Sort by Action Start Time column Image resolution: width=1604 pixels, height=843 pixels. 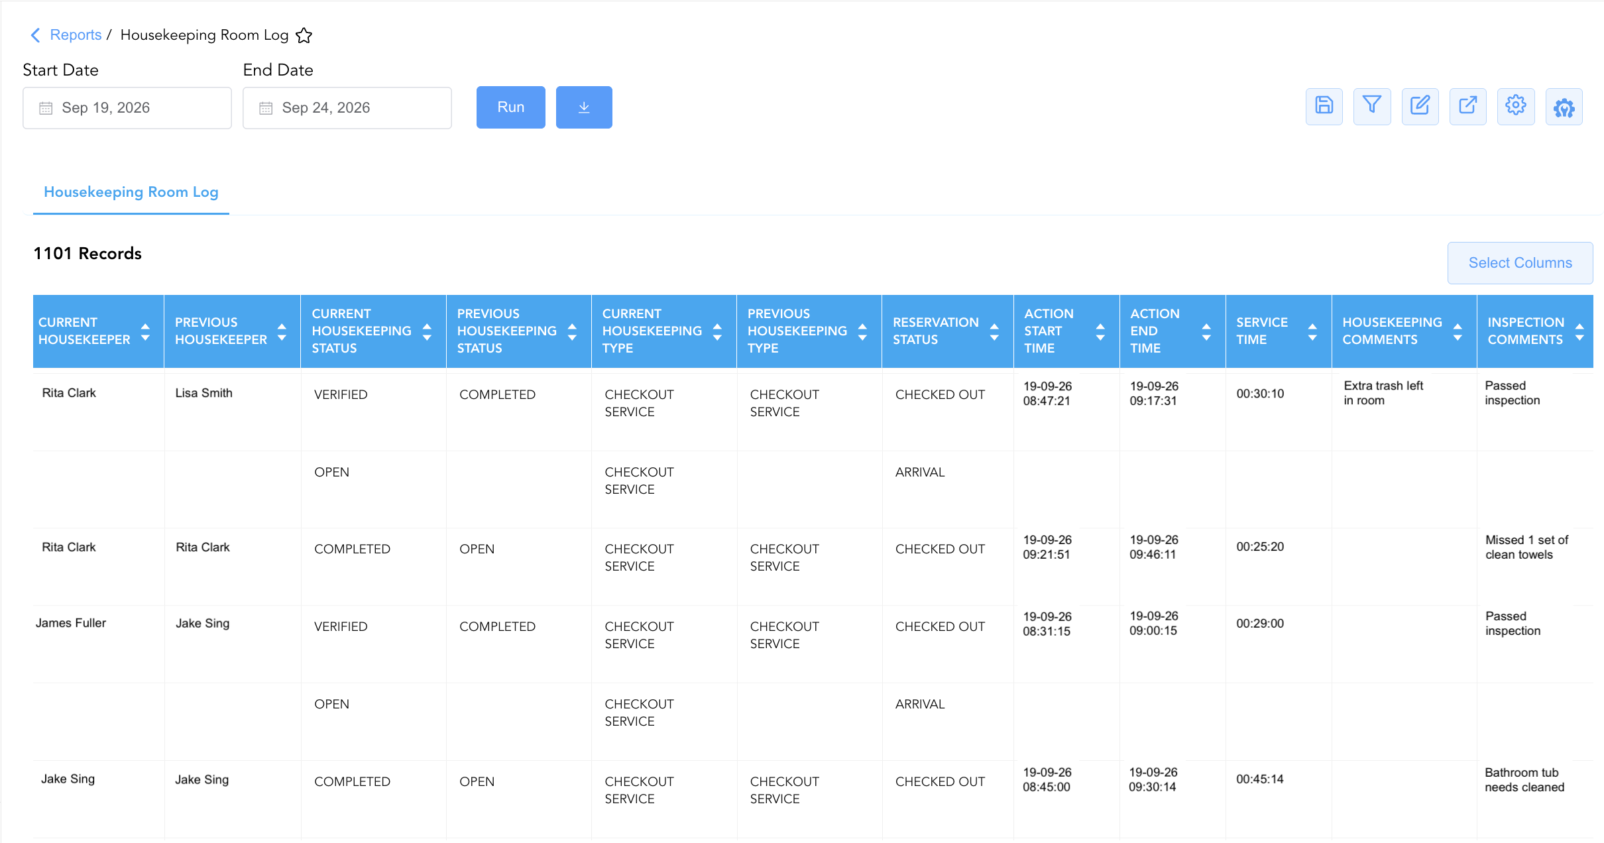(1100, 331)
